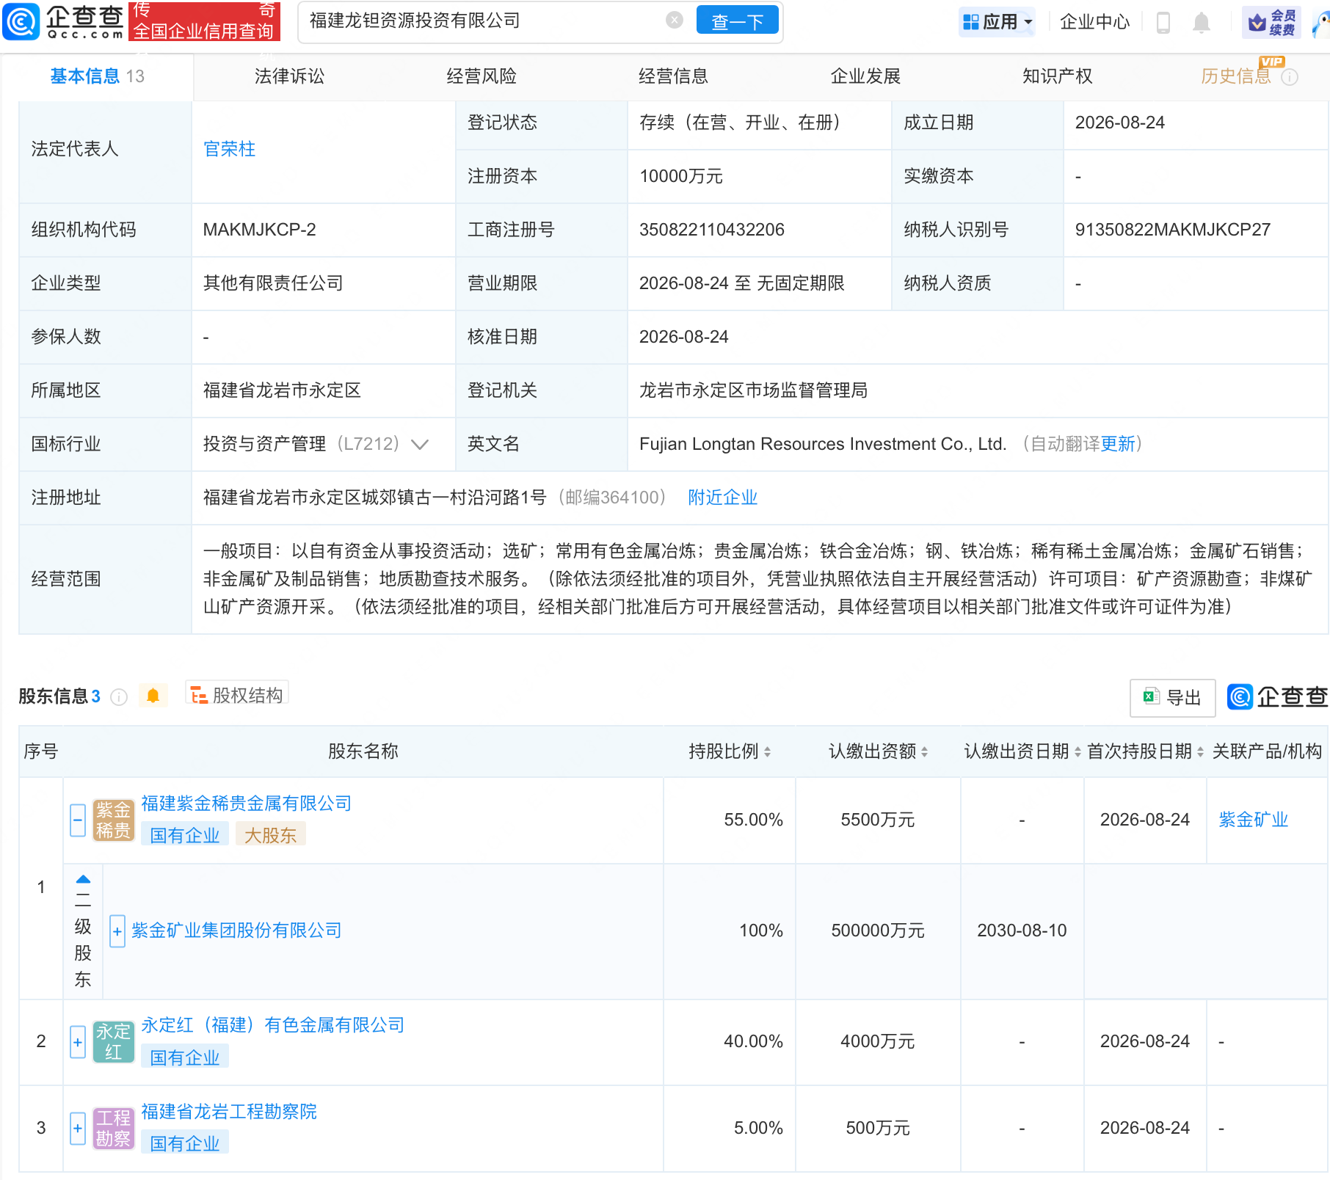Image resolution: width=1330 pixels, height=1180 pixels.
Task: Click the info icon beside 历史信息
Action: (1290, 77)
